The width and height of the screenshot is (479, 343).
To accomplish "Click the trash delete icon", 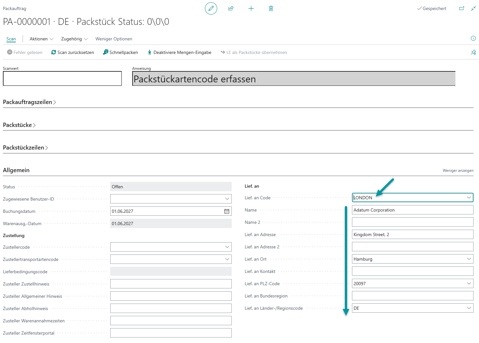I will (x=271, y=8).
